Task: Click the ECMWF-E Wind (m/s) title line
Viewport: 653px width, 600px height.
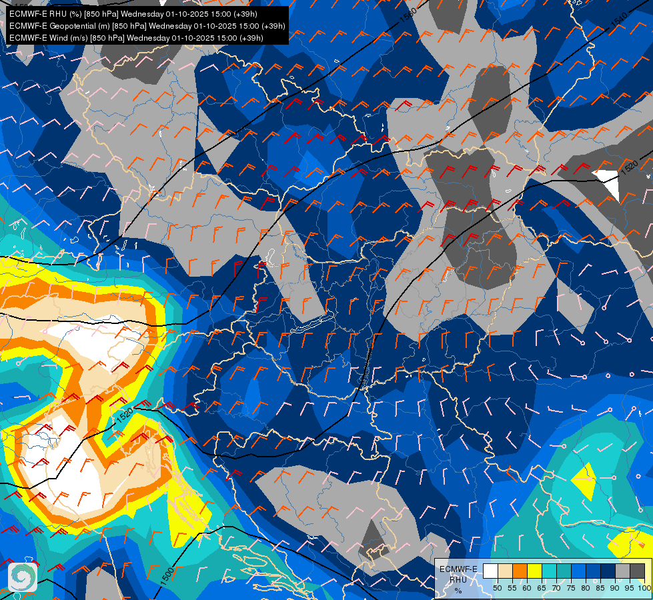Action: (136, 38)
